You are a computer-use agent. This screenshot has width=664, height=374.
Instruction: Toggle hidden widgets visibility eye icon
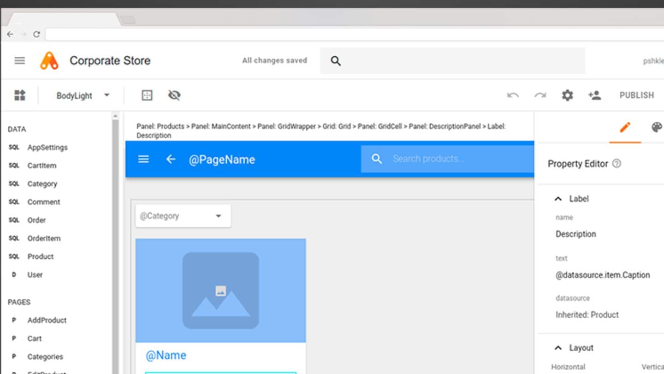click(174, 95)
